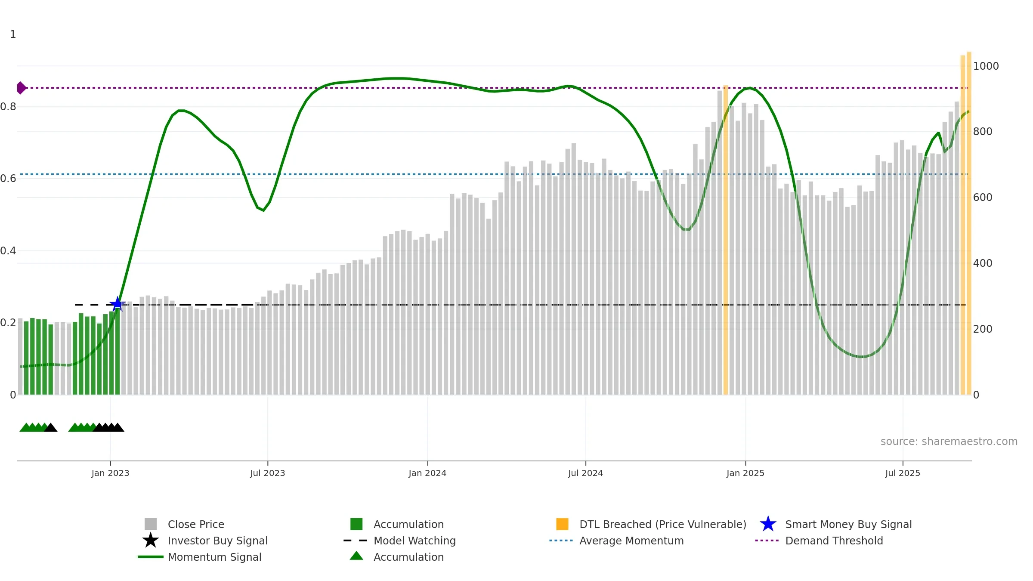Click the Average Momentum dotted line legend icon
Viewport: 1033px width, 581px height.
click(x=561, y=541)
